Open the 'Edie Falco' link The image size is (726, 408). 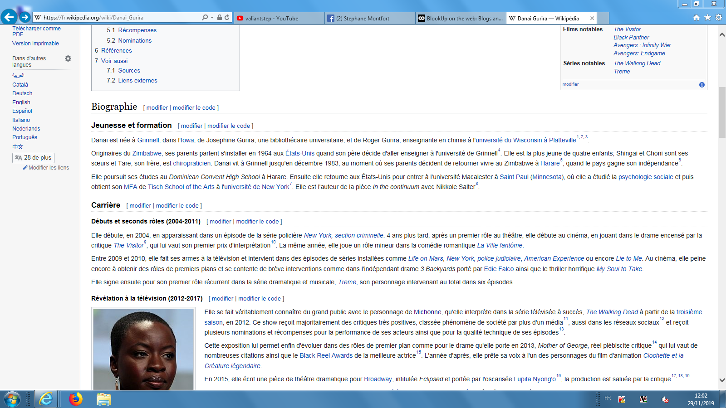pyautogui.click(x=499, y=269)
